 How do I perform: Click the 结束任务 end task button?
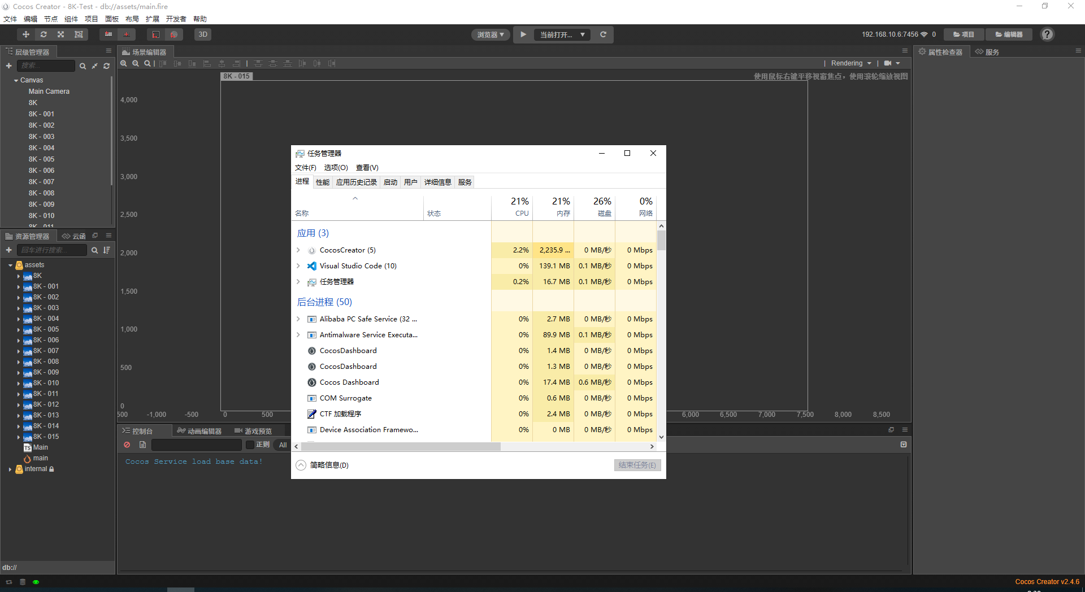(x=637, y=465)
